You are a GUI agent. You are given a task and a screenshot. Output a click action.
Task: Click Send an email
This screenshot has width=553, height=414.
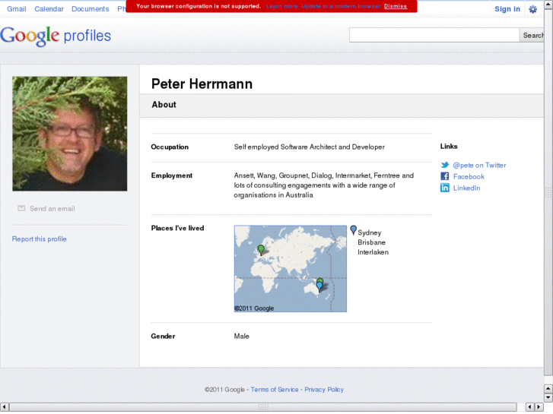52,209
